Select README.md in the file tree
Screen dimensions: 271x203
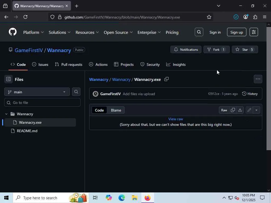pos(27,131)
